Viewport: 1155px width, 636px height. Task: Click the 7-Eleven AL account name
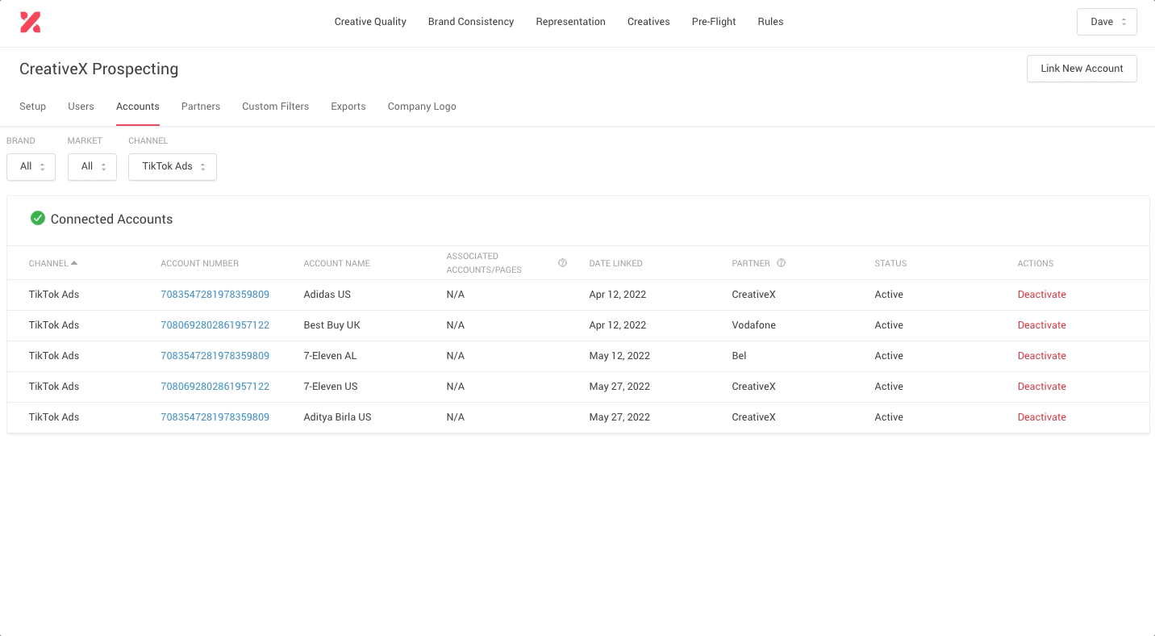[x=330, y=356]
